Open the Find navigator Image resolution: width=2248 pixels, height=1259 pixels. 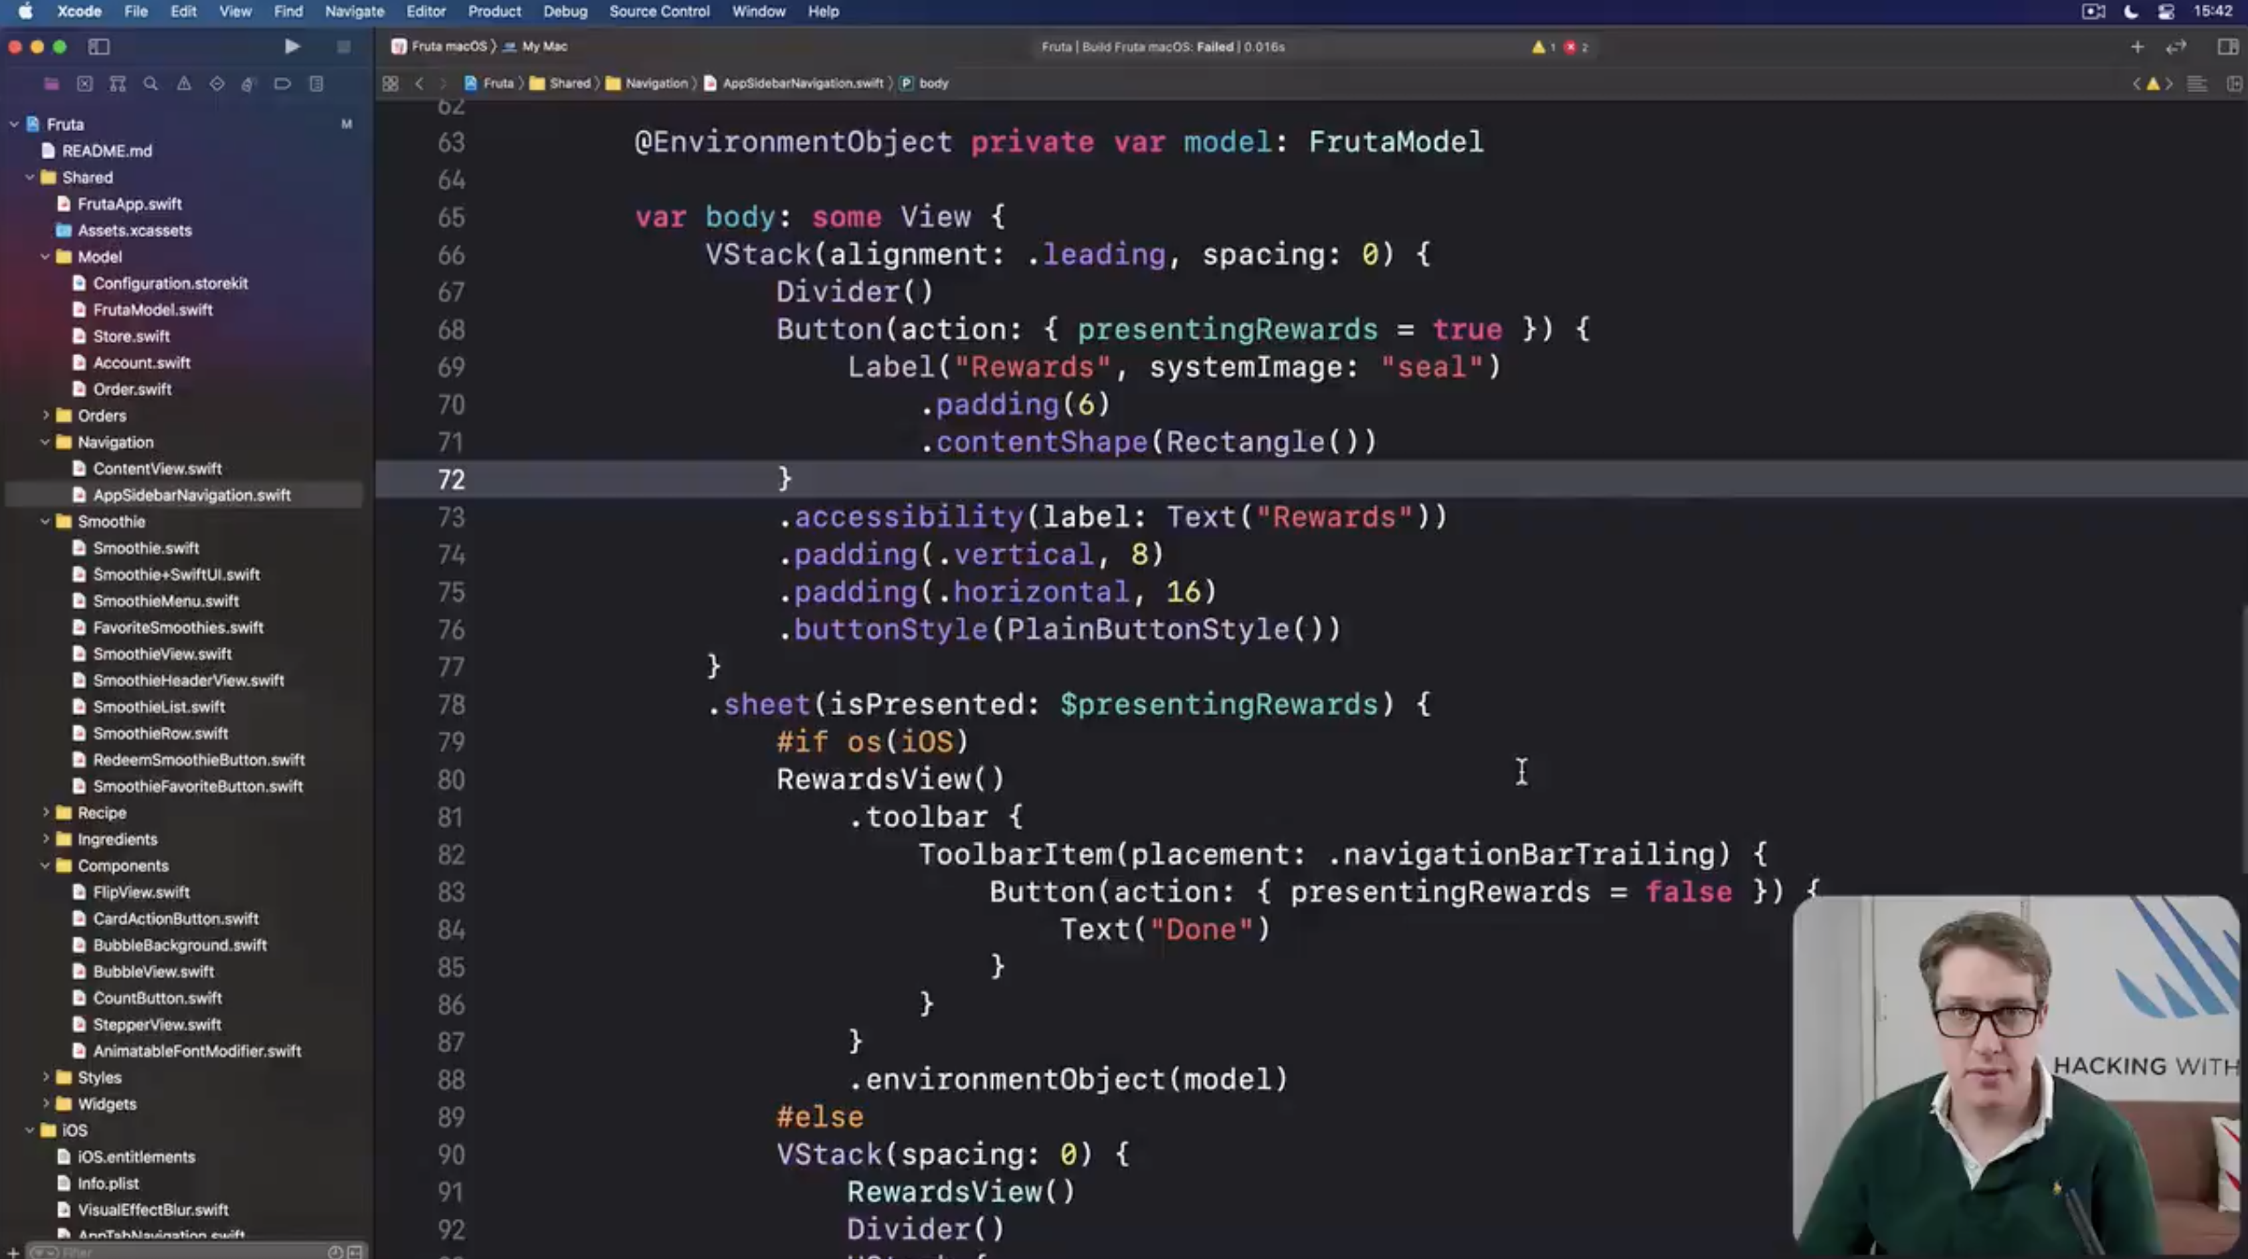point(151,84)
